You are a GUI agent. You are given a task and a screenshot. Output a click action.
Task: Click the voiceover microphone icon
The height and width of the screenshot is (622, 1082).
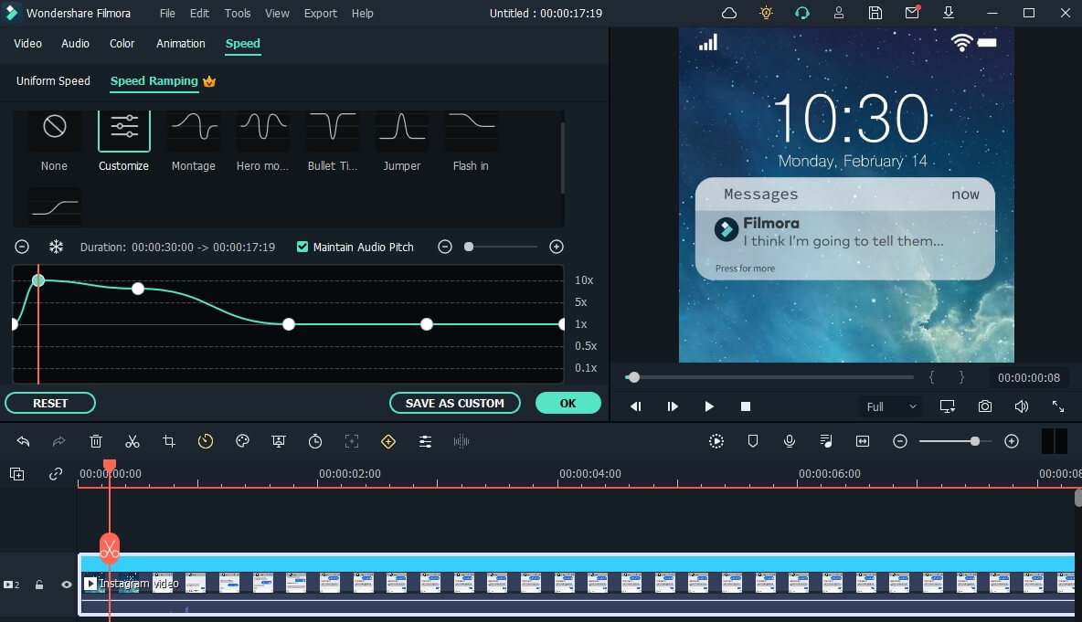click(x=790, y=441)
